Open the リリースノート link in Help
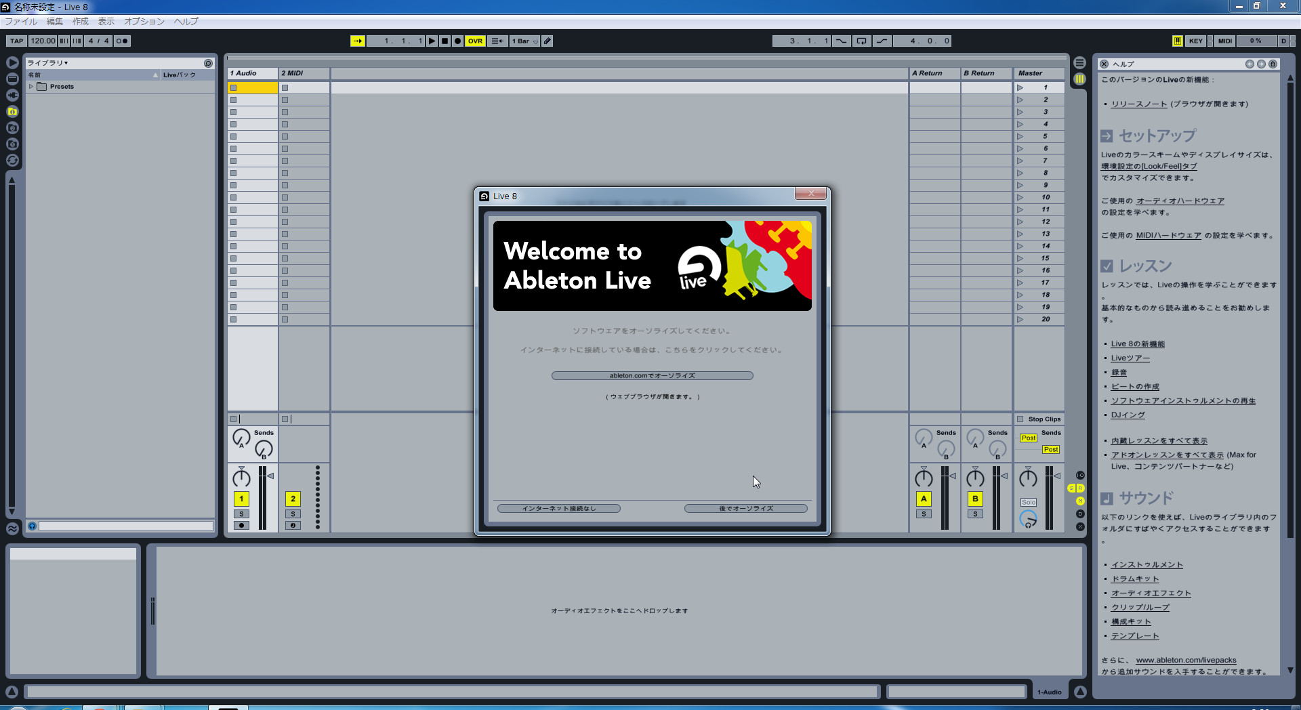 [x=1138, y=104]
